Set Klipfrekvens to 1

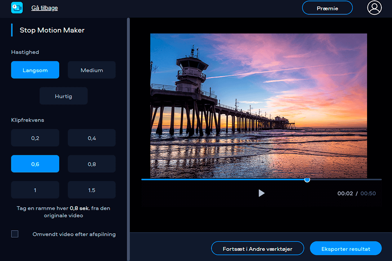(35, 190)
